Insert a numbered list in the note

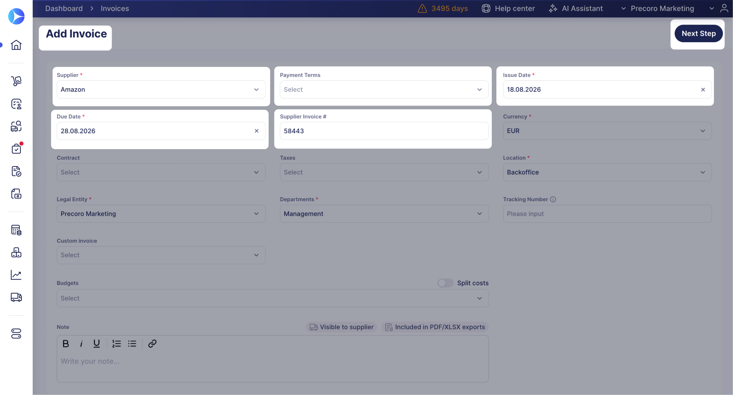tap(116, 344)
